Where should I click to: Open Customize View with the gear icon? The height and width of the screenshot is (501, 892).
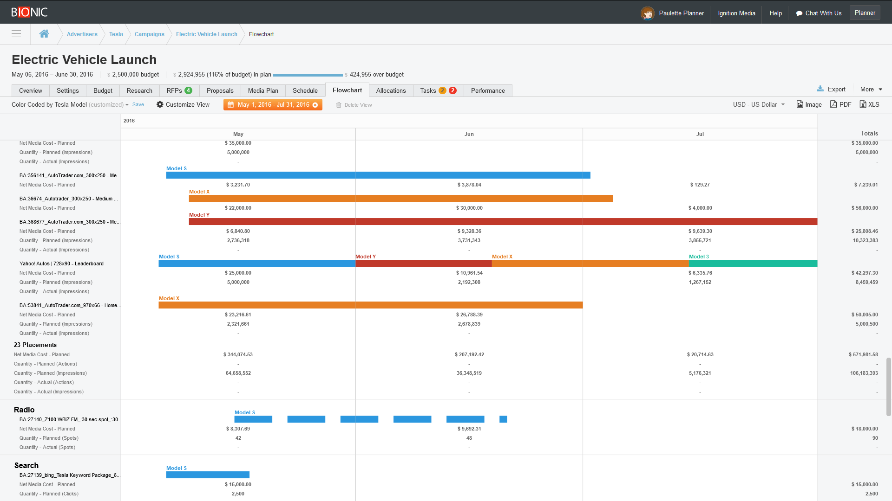[160, 105]
